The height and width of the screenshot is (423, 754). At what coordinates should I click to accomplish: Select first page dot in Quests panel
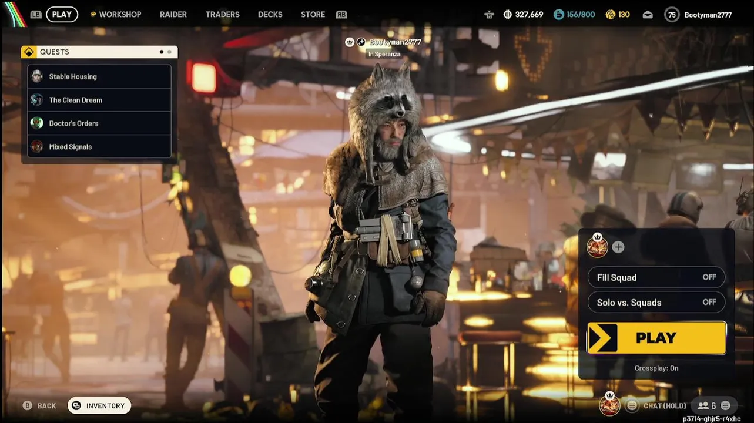coord(162,52)
